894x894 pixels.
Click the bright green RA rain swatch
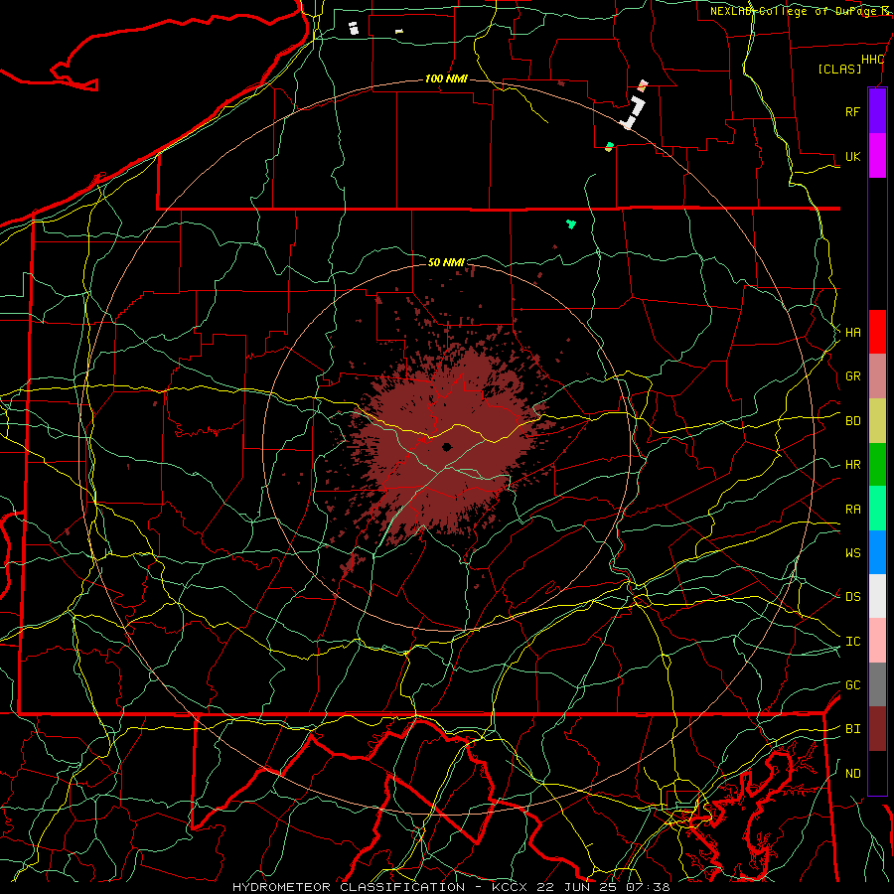pyautogui.click(x=877, y=509)
